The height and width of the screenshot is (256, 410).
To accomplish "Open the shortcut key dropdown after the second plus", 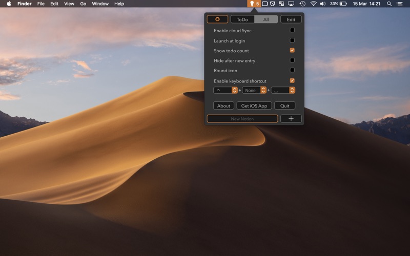I will click(x=283, y=90).
